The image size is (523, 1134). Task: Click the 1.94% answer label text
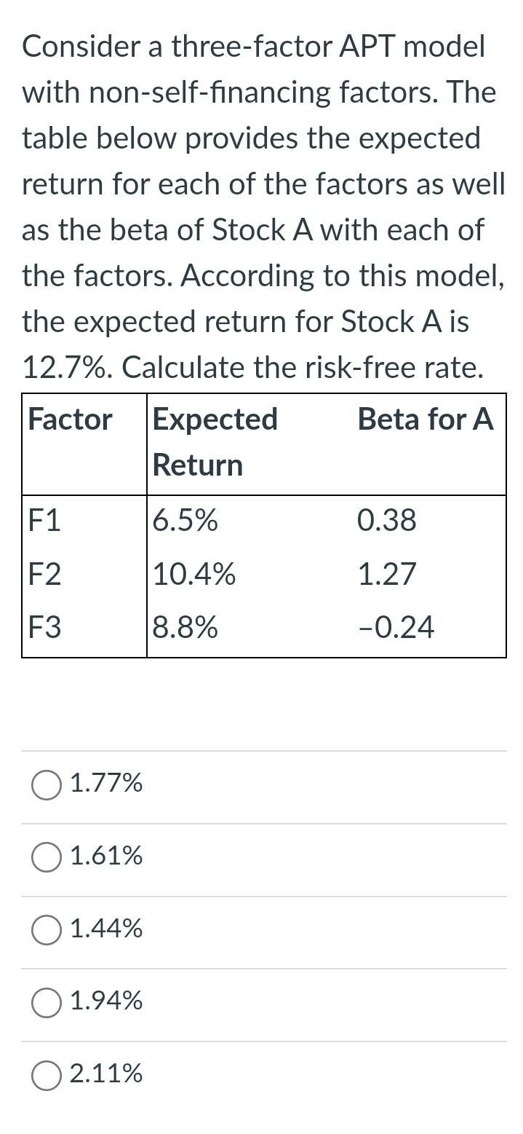[x=105, y=1001]
